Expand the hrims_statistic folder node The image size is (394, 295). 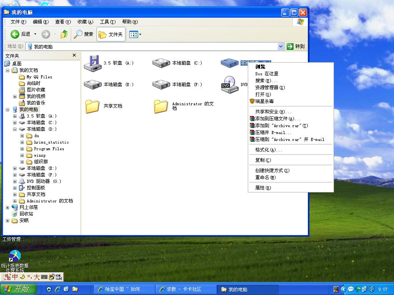[22, 142]
